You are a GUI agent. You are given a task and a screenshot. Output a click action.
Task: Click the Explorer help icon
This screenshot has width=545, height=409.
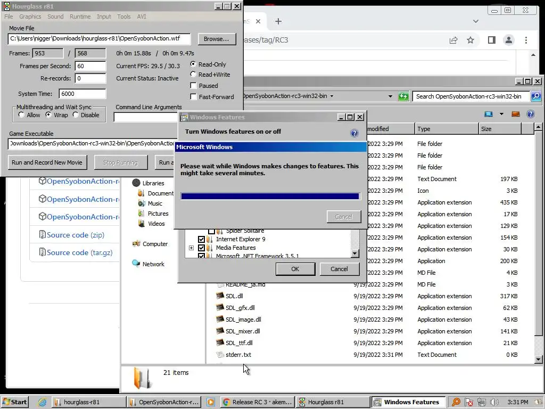531,114
